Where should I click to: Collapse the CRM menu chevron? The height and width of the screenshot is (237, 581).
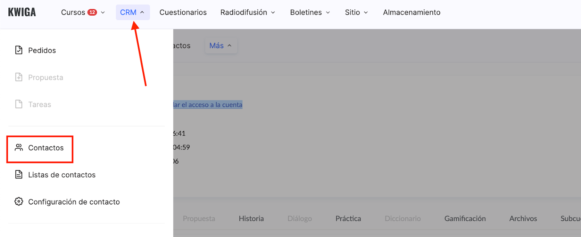coord(142,12)
